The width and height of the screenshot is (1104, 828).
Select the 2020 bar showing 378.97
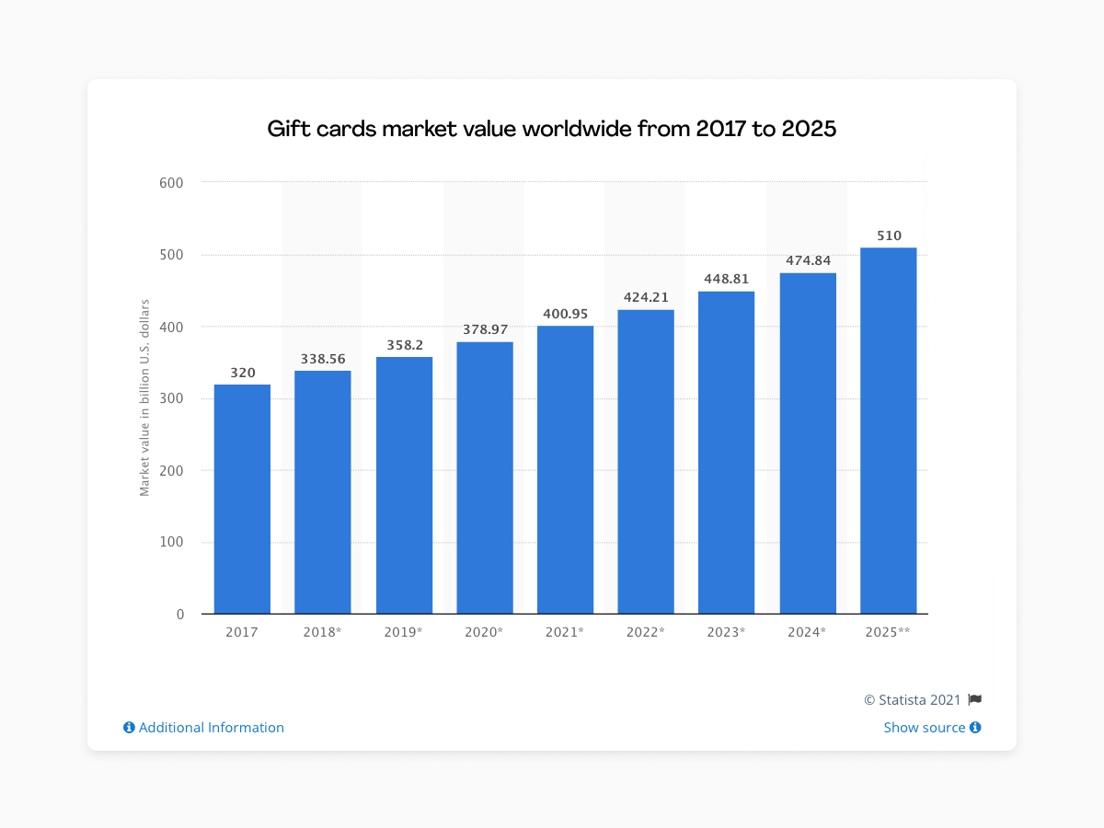tap(485, 477)
